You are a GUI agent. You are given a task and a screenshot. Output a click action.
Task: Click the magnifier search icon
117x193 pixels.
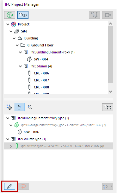tap(30, 107)
